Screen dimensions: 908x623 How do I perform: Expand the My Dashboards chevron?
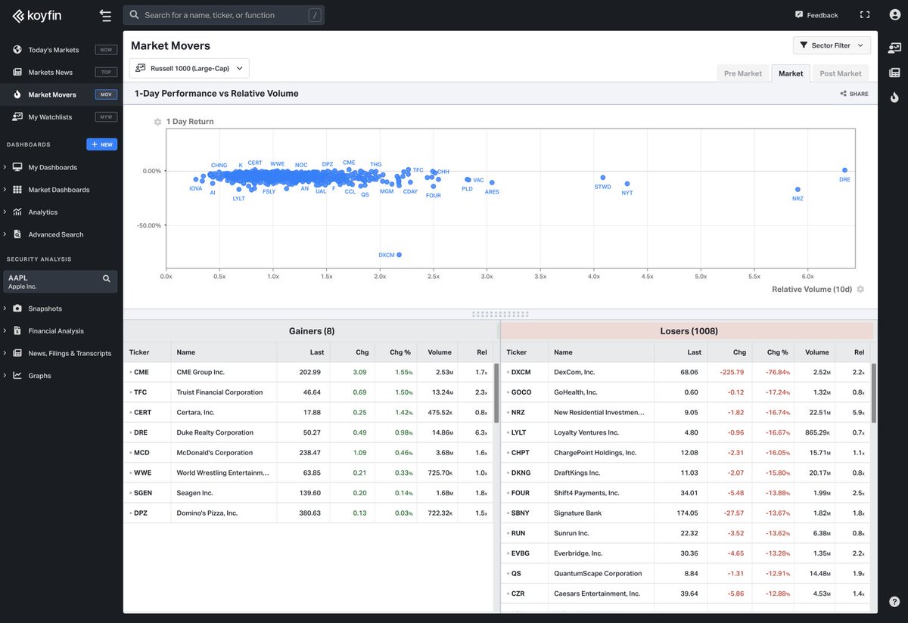pos(5,167)
